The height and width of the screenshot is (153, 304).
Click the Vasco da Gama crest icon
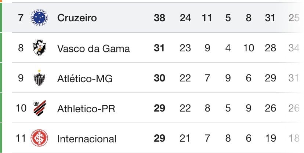click(39, 48)
